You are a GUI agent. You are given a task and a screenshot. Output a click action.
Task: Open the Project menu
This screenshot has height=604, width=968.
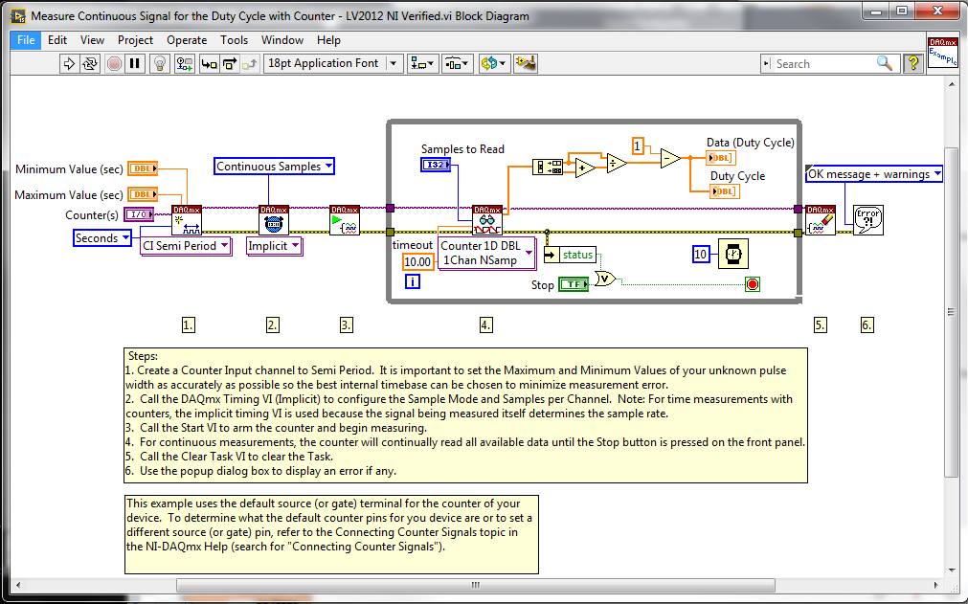point(135,40)
